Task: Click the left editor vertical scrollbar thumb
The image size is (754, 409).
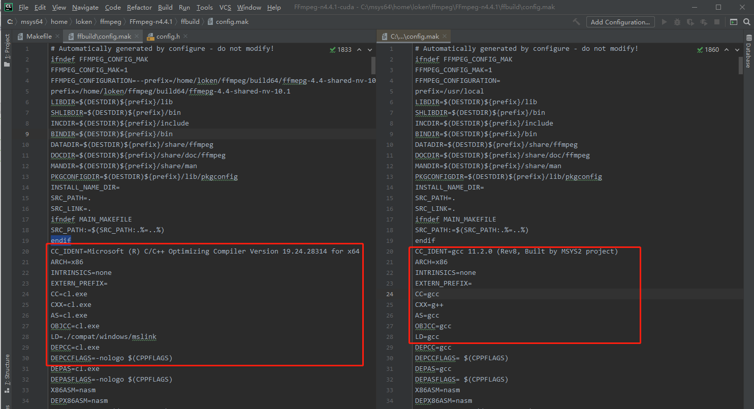Action: [373, 65]
